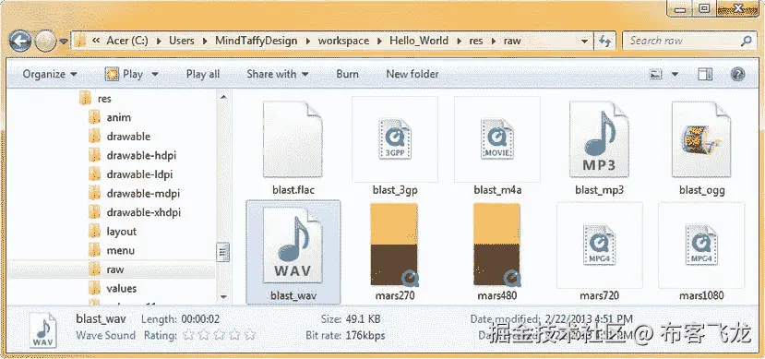Screen dimensions: 765x359
Task: Select the blast_mp3 music file icon
Action: 599,139
